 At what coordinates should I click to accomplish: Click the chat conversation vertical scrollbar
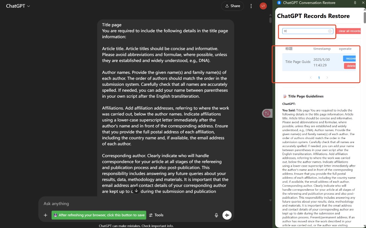(270, 20)
